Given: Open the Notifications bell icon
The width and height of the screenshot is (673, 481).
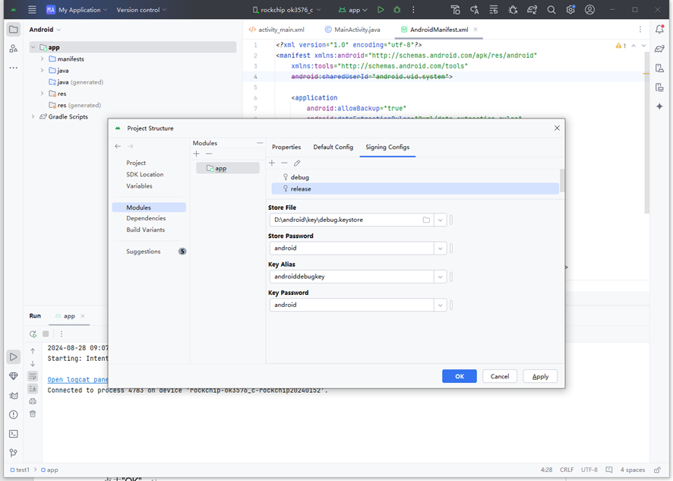Looking at the screenshot, I should pos(659,30).
